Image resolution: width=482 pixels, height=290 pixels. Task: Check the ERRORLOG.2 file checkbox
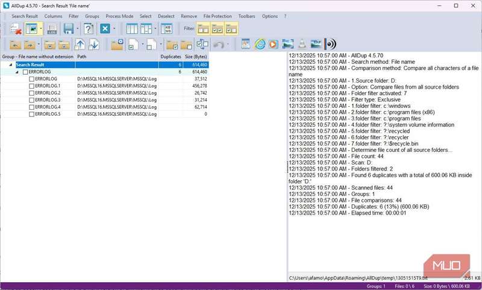click(31, 93)
